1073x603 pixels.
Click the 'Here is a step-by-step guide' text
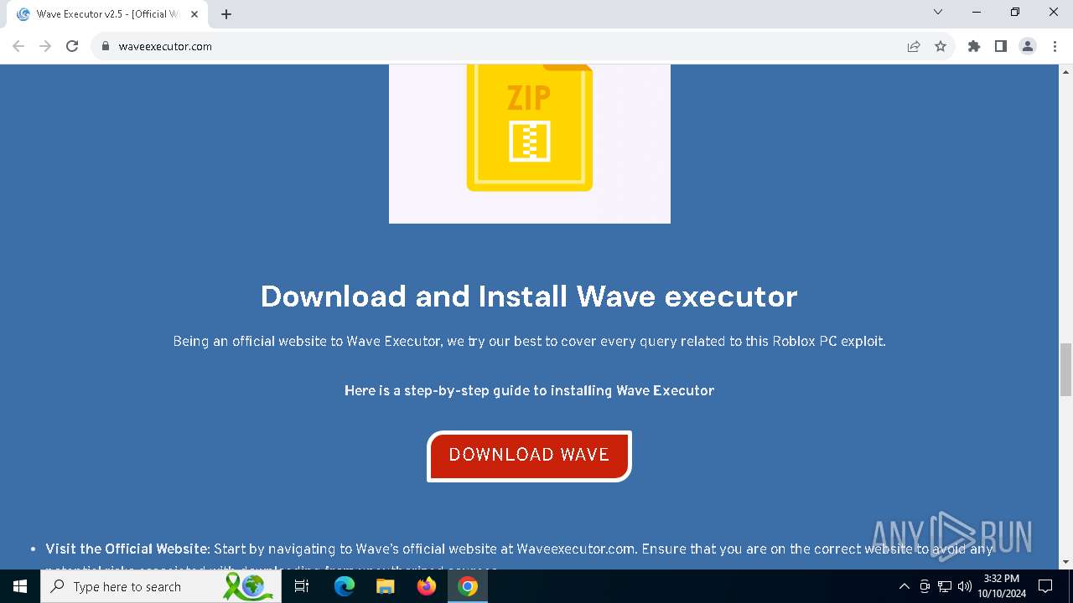pos(529,390)
